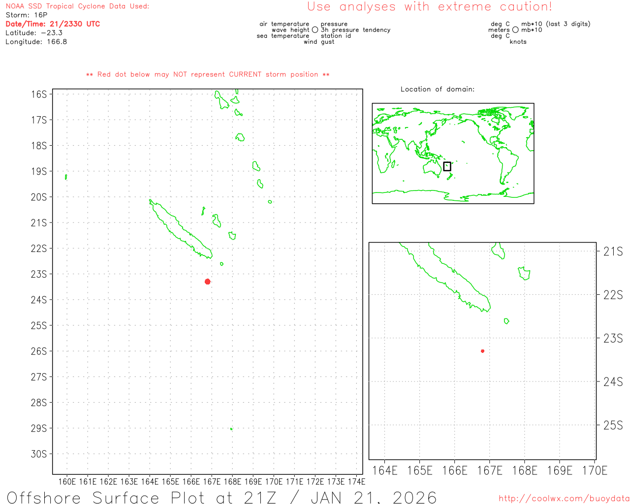Viewport: 630px width, 504px height.
Task: Click the 'Location of domain:' label
Action: pyautogui.click(x=438, y=89)
